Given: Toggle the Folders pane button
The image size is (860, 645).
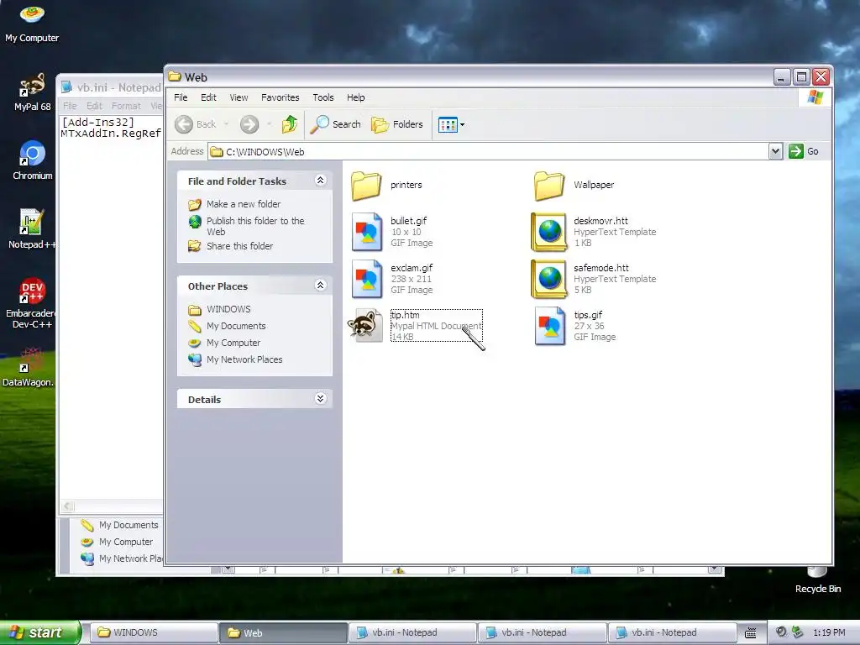Looking at the screenshot, I should point(397,124).
